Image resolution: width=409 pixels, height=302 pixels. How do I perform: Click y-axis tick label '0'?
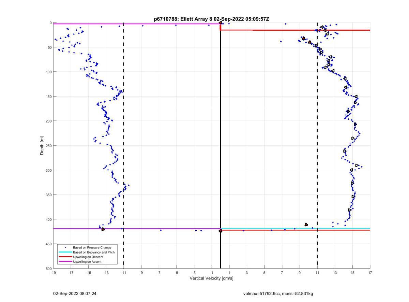point(50,23)
